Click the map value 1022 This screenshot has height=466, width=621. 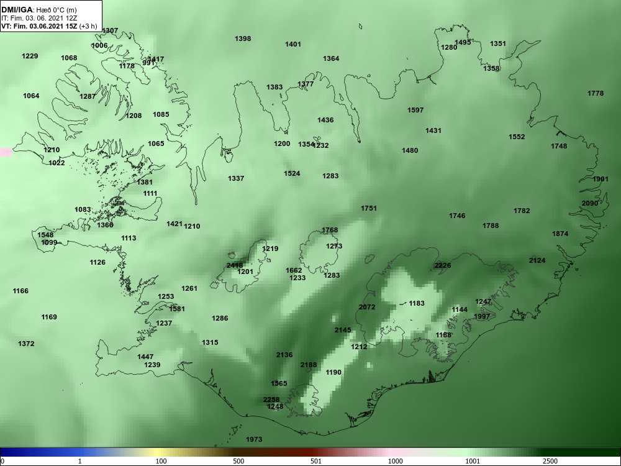57,163
